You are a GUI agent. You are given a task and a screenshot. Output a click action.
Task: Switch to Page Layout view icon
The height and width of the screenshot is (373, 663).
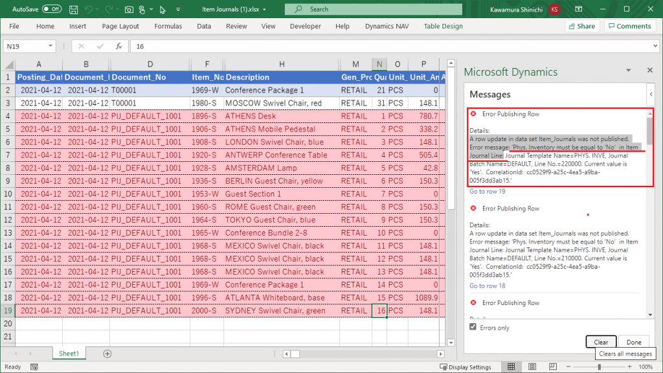tap(532, 367)
